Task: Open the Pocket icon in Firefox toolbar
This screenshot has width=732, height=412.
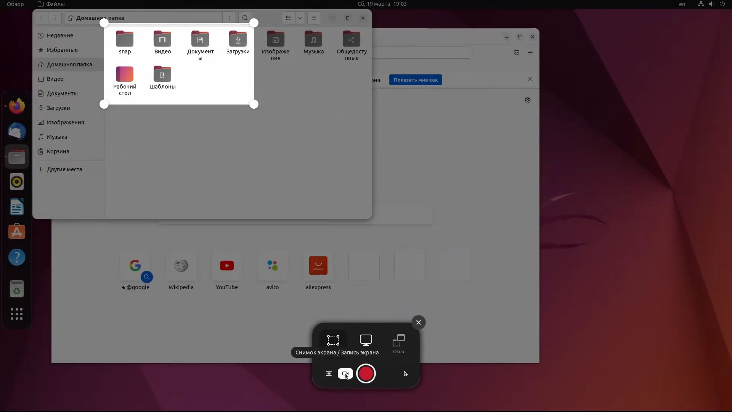Action: click(x=517, y=53)
